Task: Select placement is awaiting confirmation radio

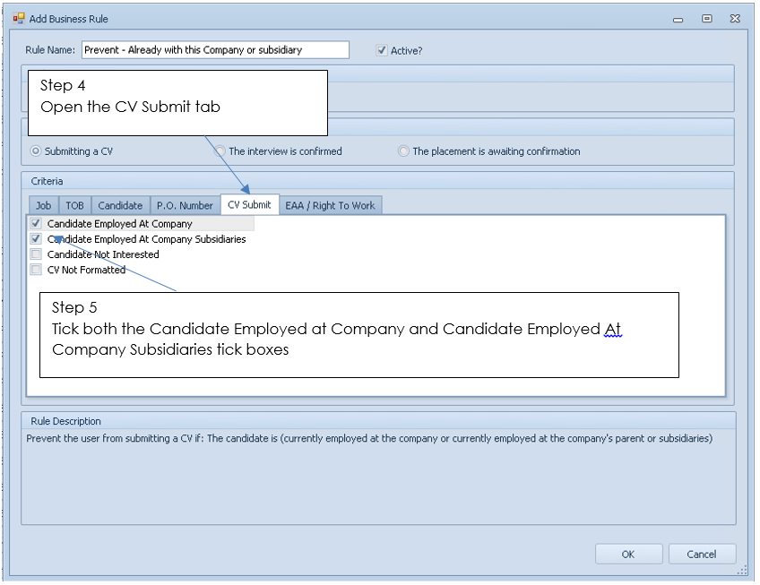Action: pos(403,151)
